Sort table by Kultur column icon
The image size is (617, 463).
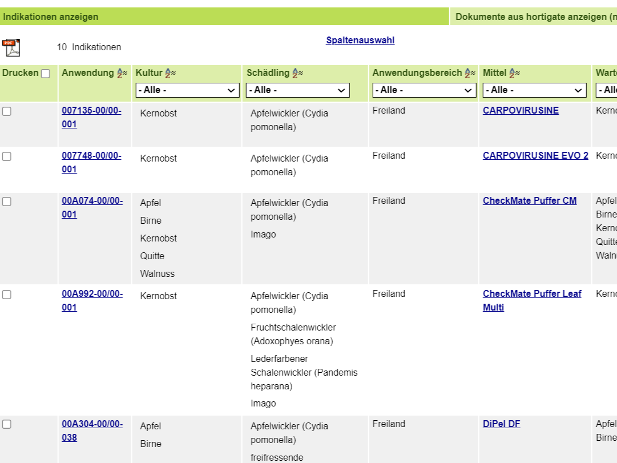pyautogui.click(x=171, y=73)
